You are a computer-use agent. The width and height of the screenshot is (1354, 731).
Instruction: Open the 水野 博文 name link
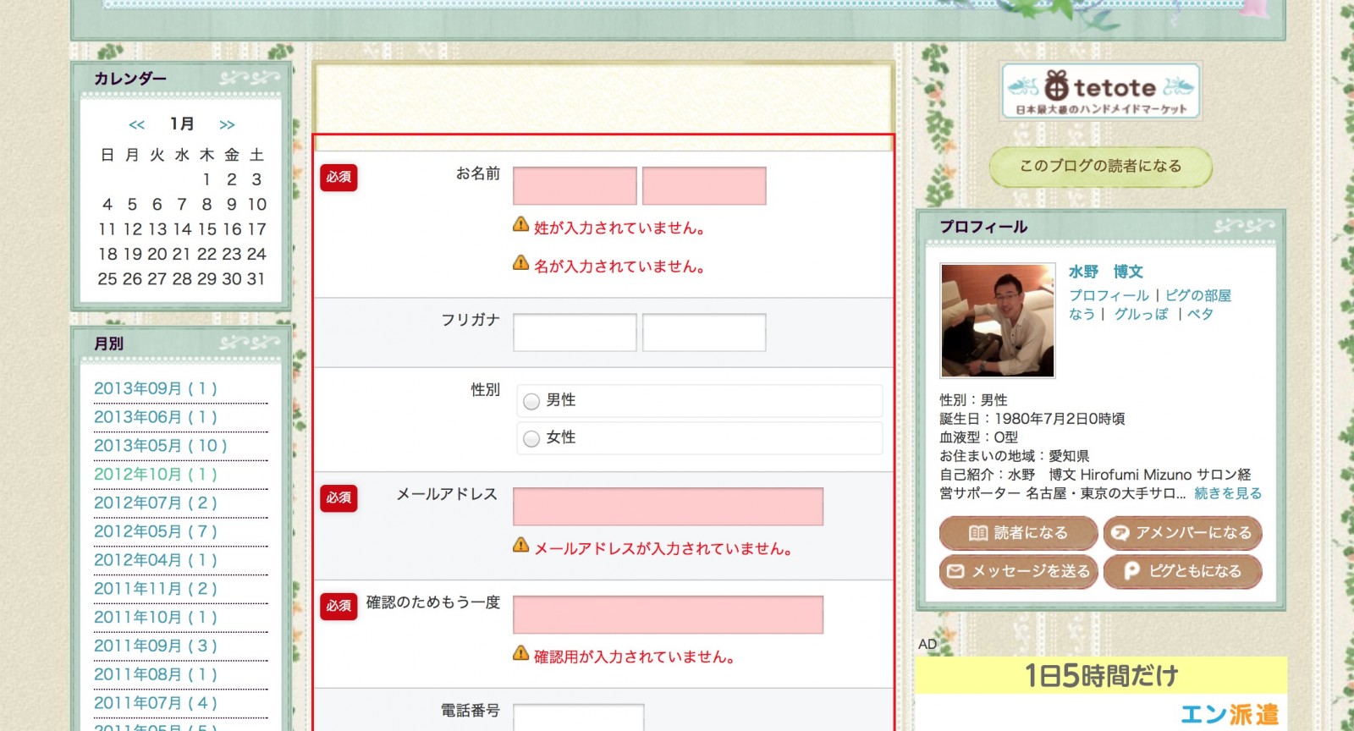(1105, 272)
